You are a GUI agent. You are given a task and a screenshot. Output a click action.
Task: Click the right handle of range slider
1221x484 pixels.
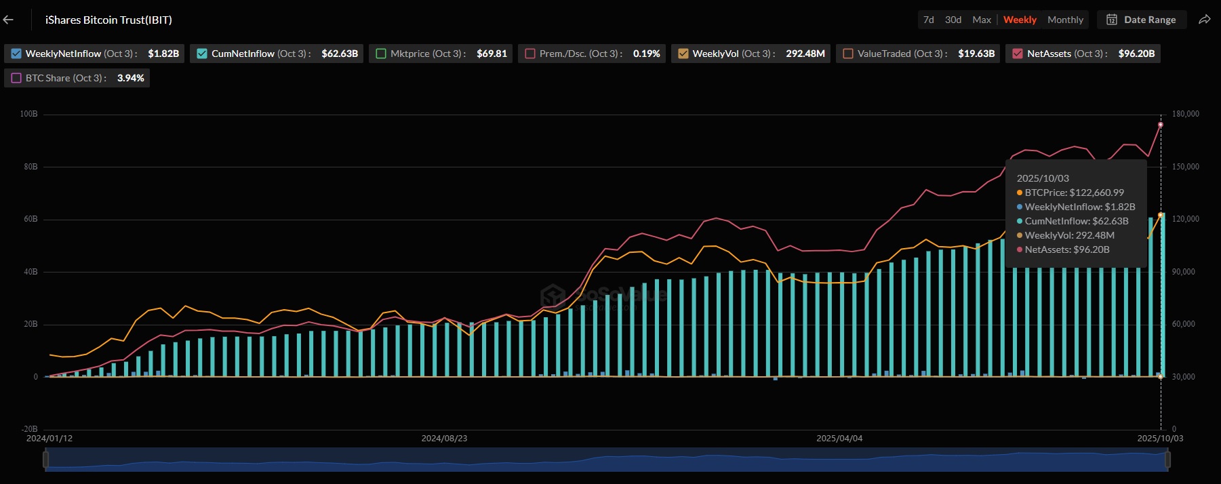click(1167, 460)
